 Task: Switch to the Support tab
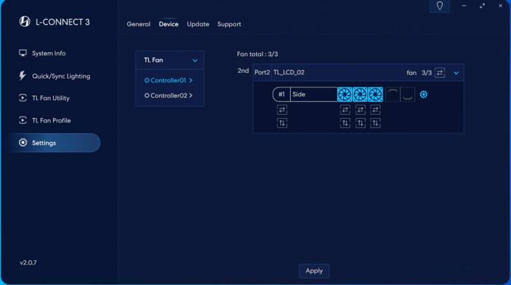click(229, 24)
